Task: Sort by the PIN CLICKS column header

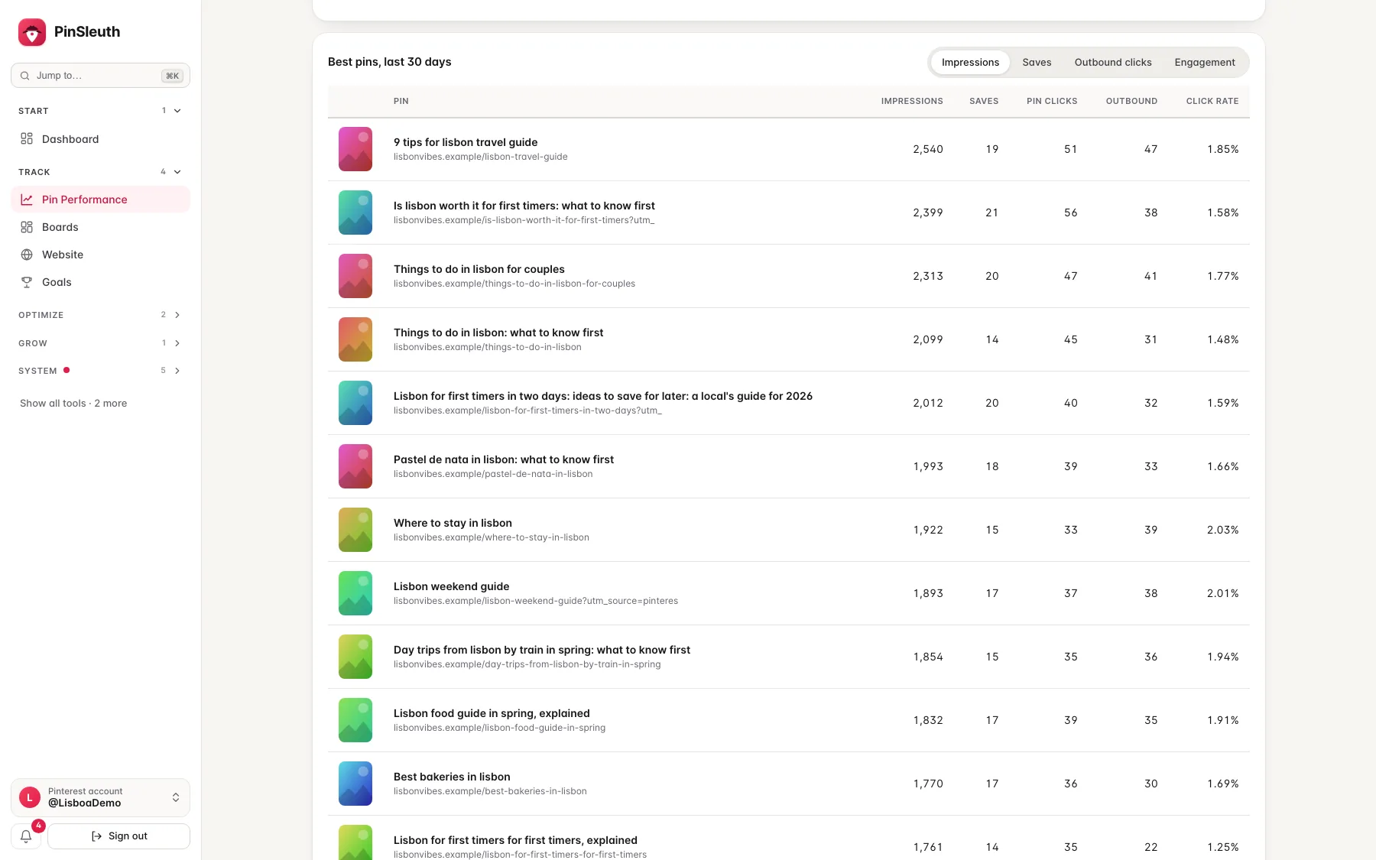Action: click(x=1052, y=101)
